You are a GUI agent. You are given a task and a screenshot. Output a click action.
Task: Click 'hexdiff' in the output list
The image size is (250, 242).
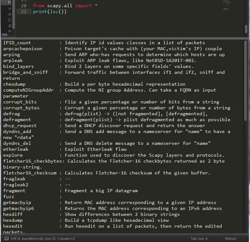click(x=13, y=215)
